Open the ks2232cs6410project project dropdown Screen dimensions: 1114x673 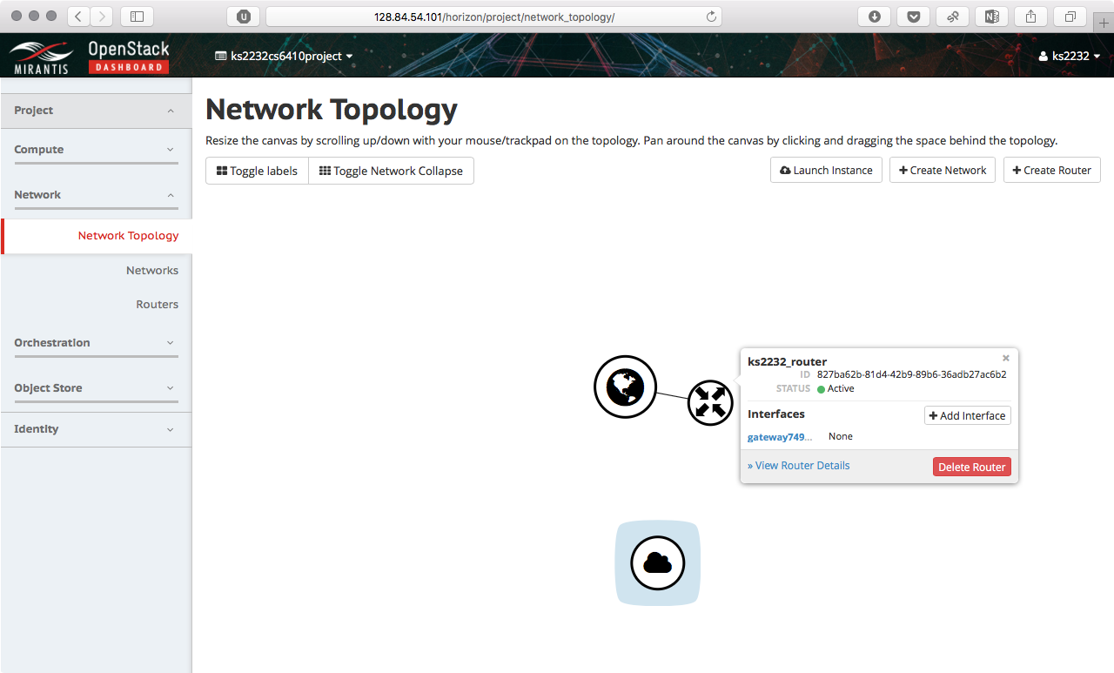284,56
